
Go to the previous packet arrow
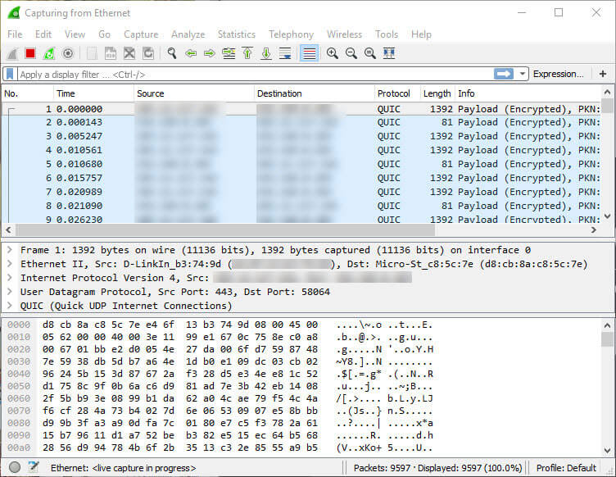191,53
